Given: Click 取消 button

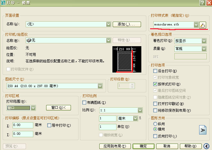Looking at the screenshot, I should click(x=167, y=146).
